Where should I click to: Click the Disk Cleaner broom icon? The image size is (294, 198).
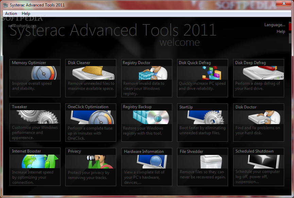[93, 73]
